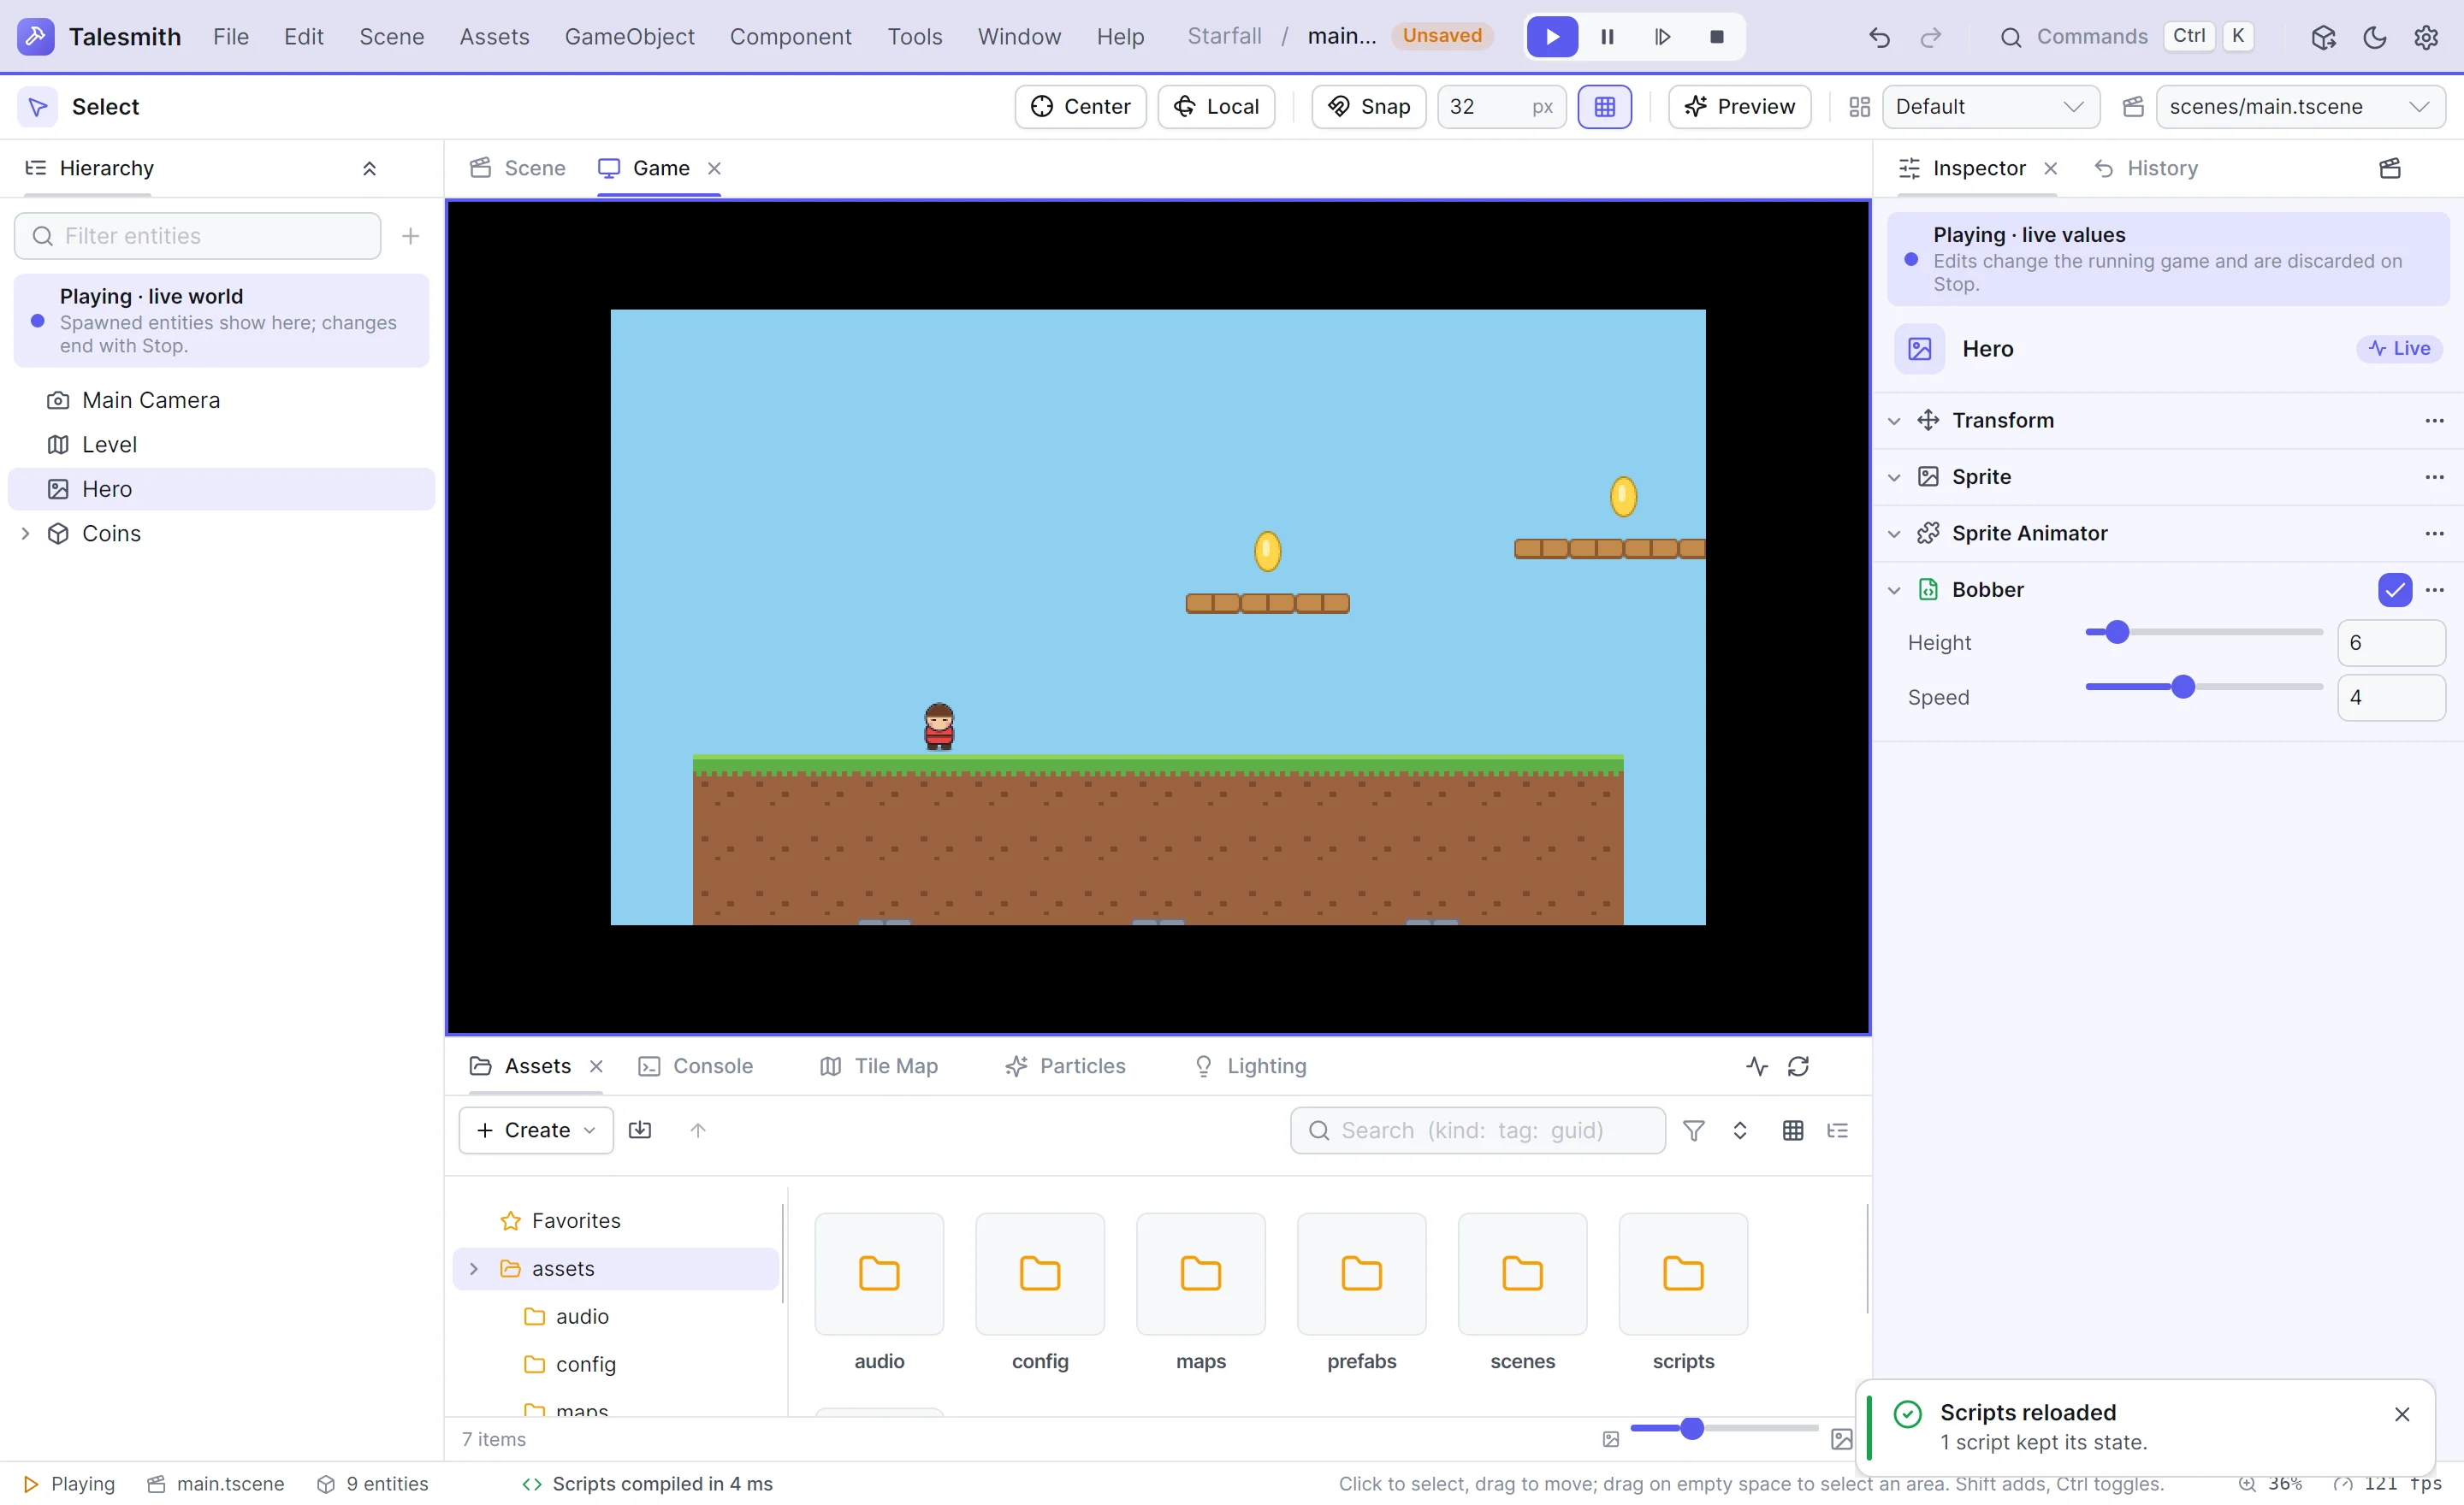2464x1505 pixels.
Task: Switch pivot to Center
Action: pos(1080,107)
